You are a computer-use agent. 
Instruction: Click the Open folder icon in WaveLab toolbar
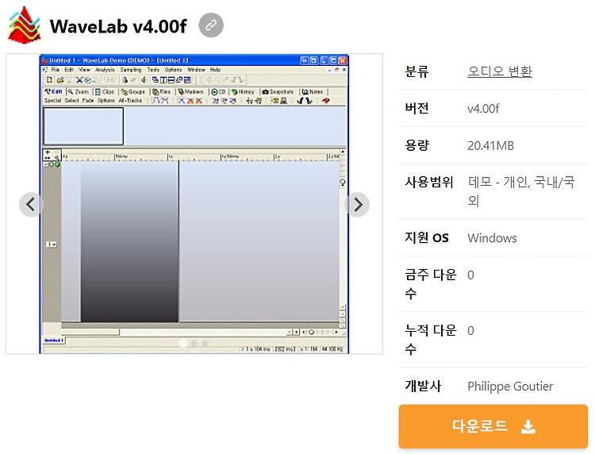pyautogui.click(x=60, y=80)
